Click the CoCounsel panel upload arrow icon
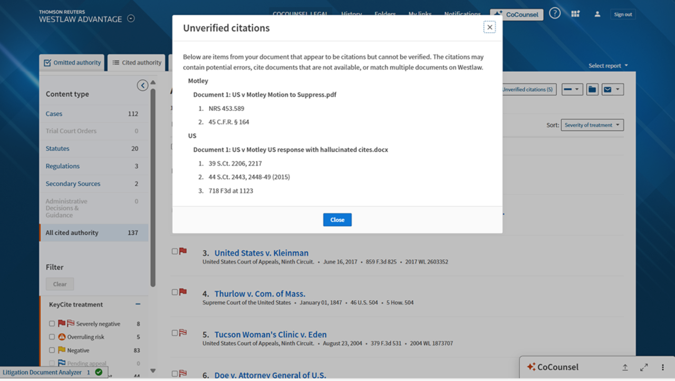Image resolution: width=675 pixels, height=381 pixels. [x=625, y=367]
